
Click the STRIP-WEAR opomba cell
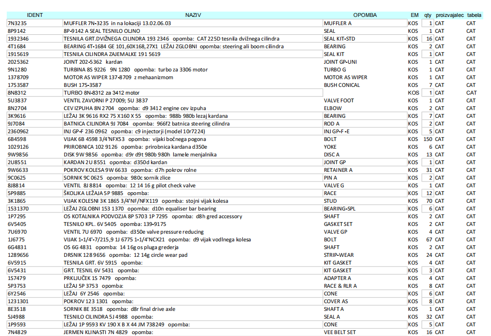coord(365,255)
